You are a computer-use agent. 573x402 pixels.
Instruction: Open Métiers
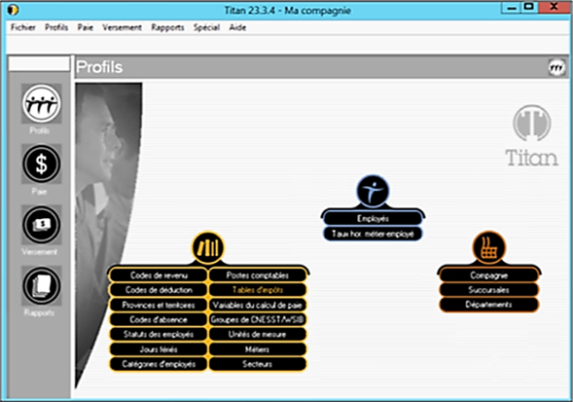click(257, 349)
